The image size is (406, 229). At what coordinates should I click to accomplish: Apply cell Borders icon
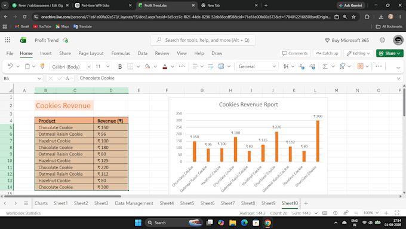click(130, 66)
